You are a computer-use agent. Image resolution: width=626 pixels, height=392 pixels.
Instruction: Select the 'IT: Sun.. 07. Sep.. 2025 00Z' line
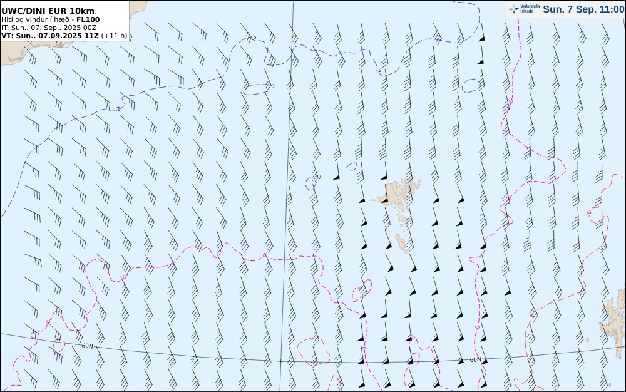point(49,28)
